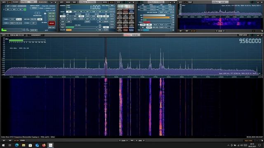Screen dimensions: 264x148
Task: Zoom in with right arrow in AUX SP
Action: 224,31
